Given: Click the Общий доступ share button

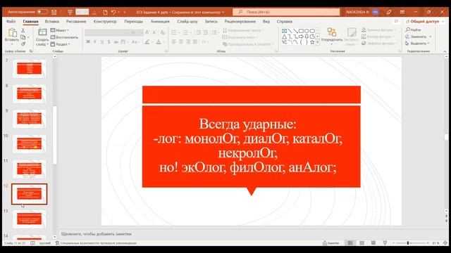Looking at the screenshot, I should coord(424,22).
